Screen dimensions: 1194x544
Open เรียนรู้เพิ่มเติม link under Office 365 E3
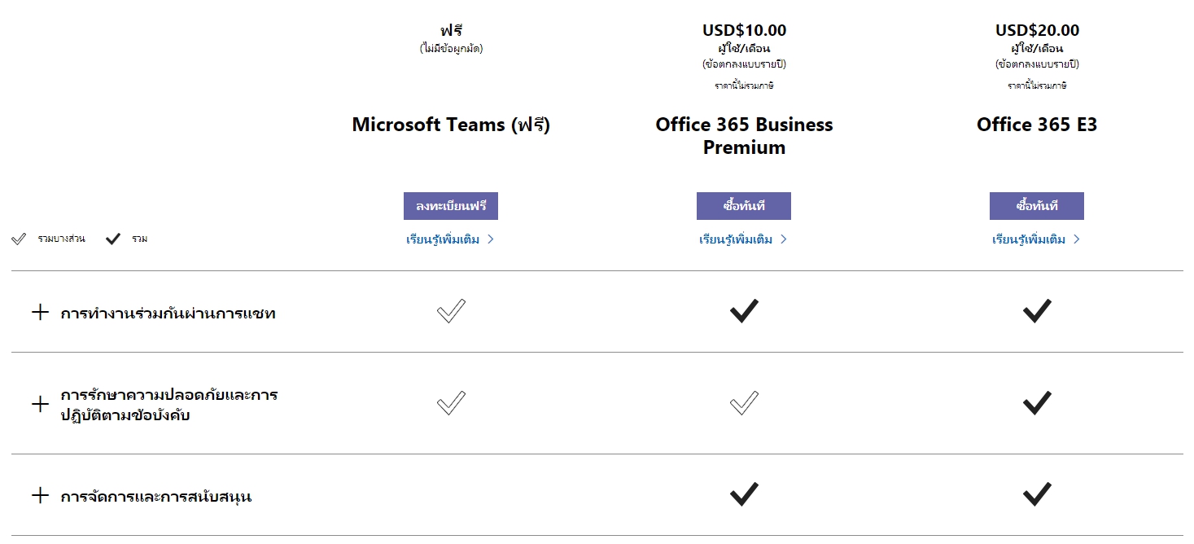point(1037,239)
